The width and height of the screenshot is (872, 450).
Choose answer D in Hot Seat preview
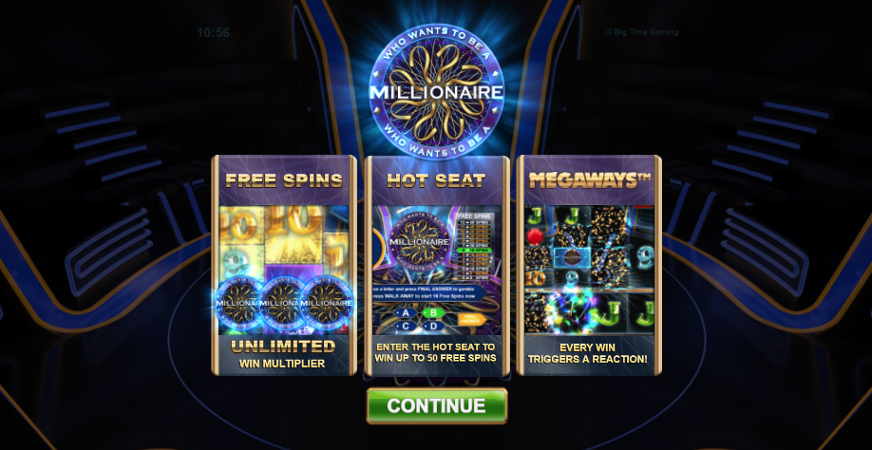tap(433, 326)
